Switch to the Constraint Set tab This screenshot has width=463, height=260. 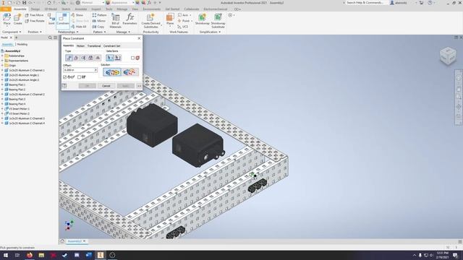pos(111,46)
